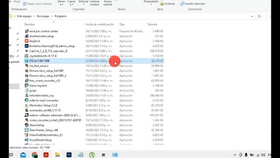Sort by the Tipo column header
Screen dimensions: 280x158
[x=122, y=25]
